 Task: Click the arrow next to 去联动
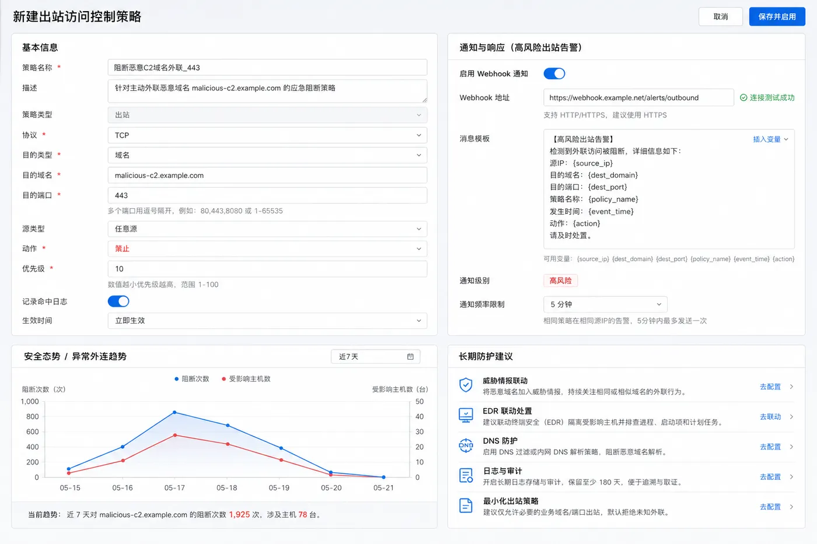(x=791, y=417)
